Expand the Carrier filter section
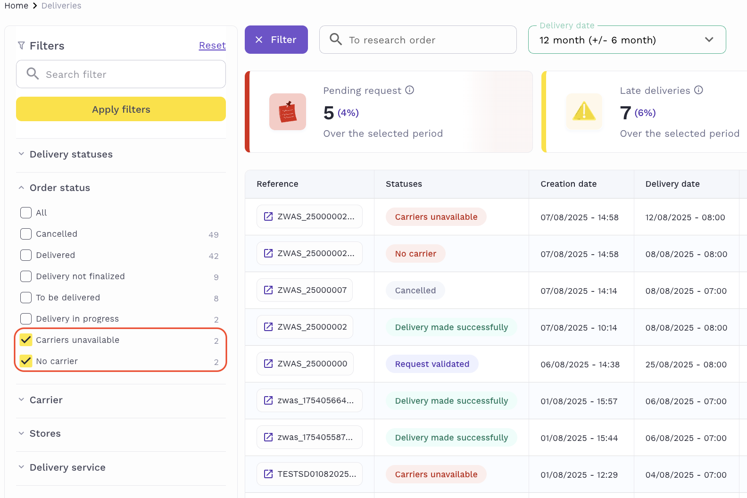 [x=46, y=400]
